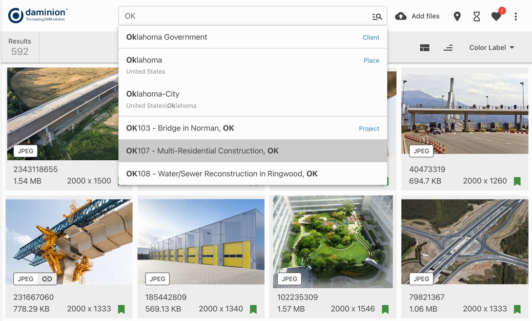Click the Add files cloud upload icon
Image resolution: width=532 pixels, height=321 pixels.
pos(401,16)
